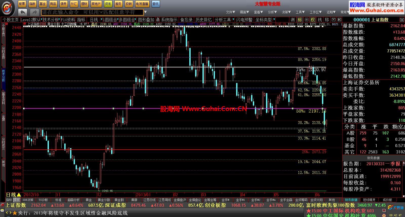Image resolution: width=405 pixels, height=217 pixels.
Task: Click F10资料 in the toolbar
Action: pos(68,19)
